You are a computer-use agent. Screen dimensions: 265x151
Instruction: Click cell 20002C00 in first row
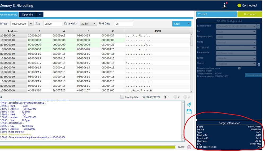(x=39, y=35)
